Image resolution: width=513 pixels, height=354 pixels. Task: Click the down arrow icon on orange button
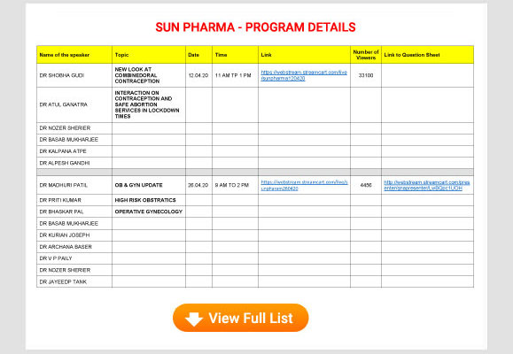(194, 319)
